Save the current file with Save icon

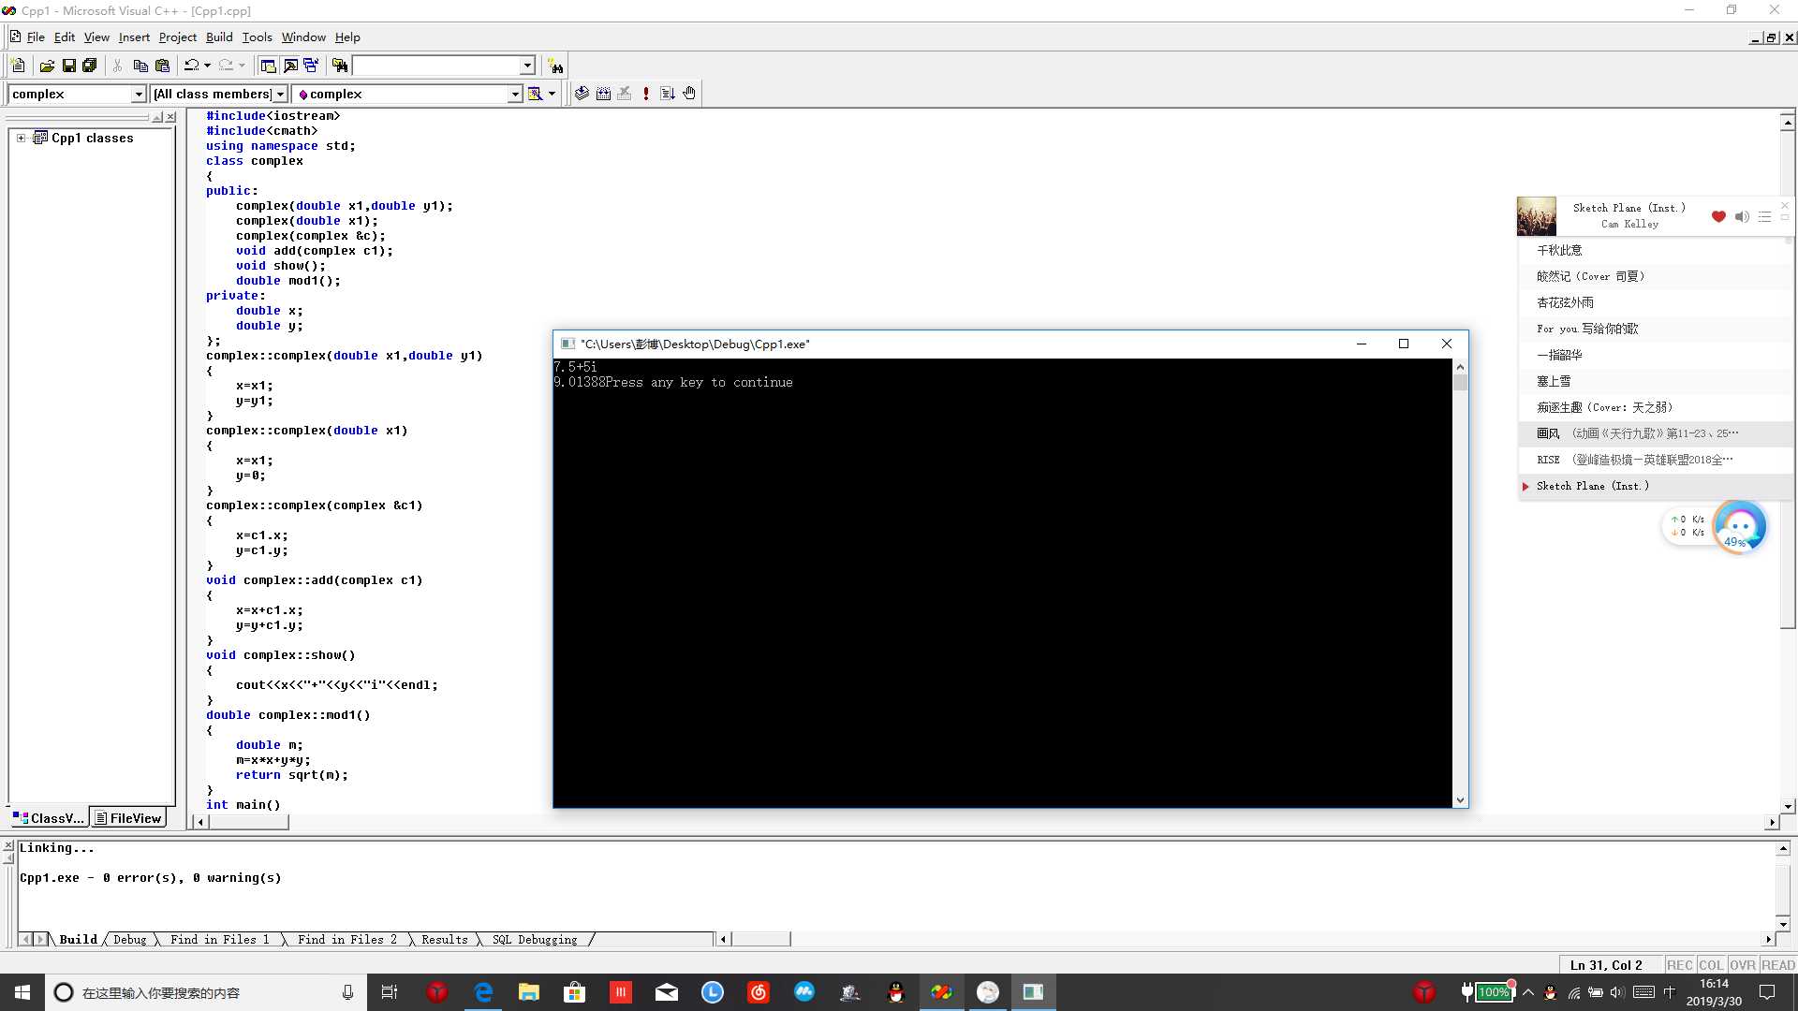[x=68, y=66]
